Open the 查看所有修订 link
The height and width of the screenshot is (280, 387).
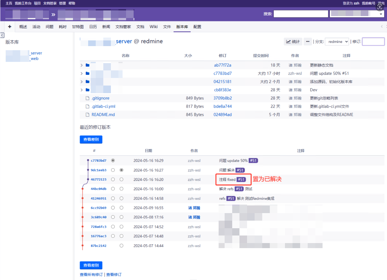91,275
